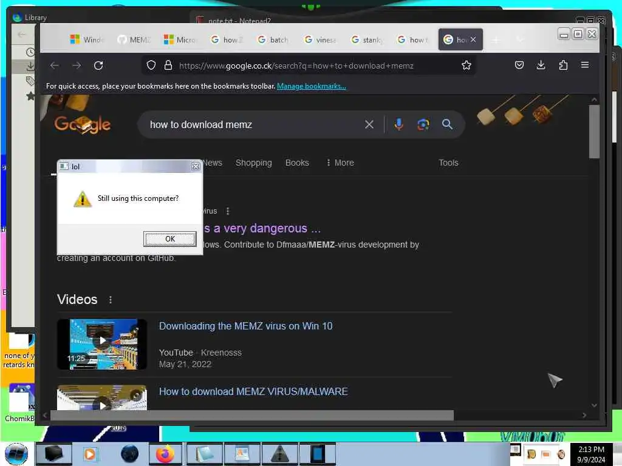The height and width of the screenshot is (466, 622).
Task: Show site security info via padlock icon
Action: point(168,65)
